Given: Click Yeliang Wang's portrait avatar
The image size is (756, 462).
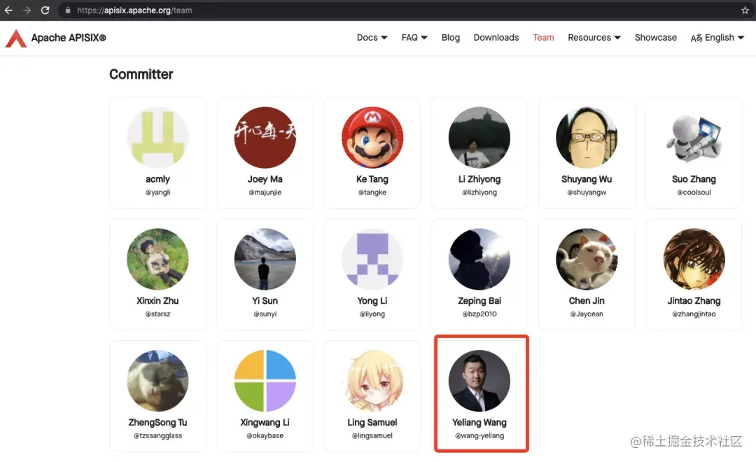Looking at the screenshot, I should coord(479,381).
